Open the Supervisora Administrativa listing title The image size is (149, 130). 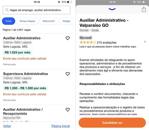tap(25, 74)
